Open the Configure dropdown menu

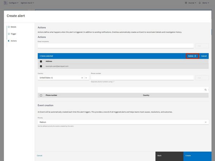pos(13,3)
